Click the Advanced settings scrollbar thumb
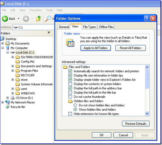The height and width of the screenshot is (145, 162). coord(147,79)
